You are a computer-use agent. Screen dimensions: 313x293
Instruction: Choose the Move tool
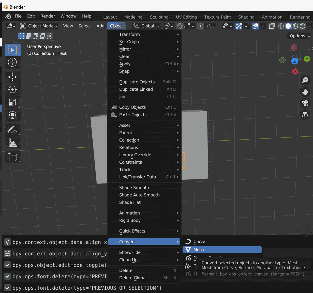coord(13,77)
